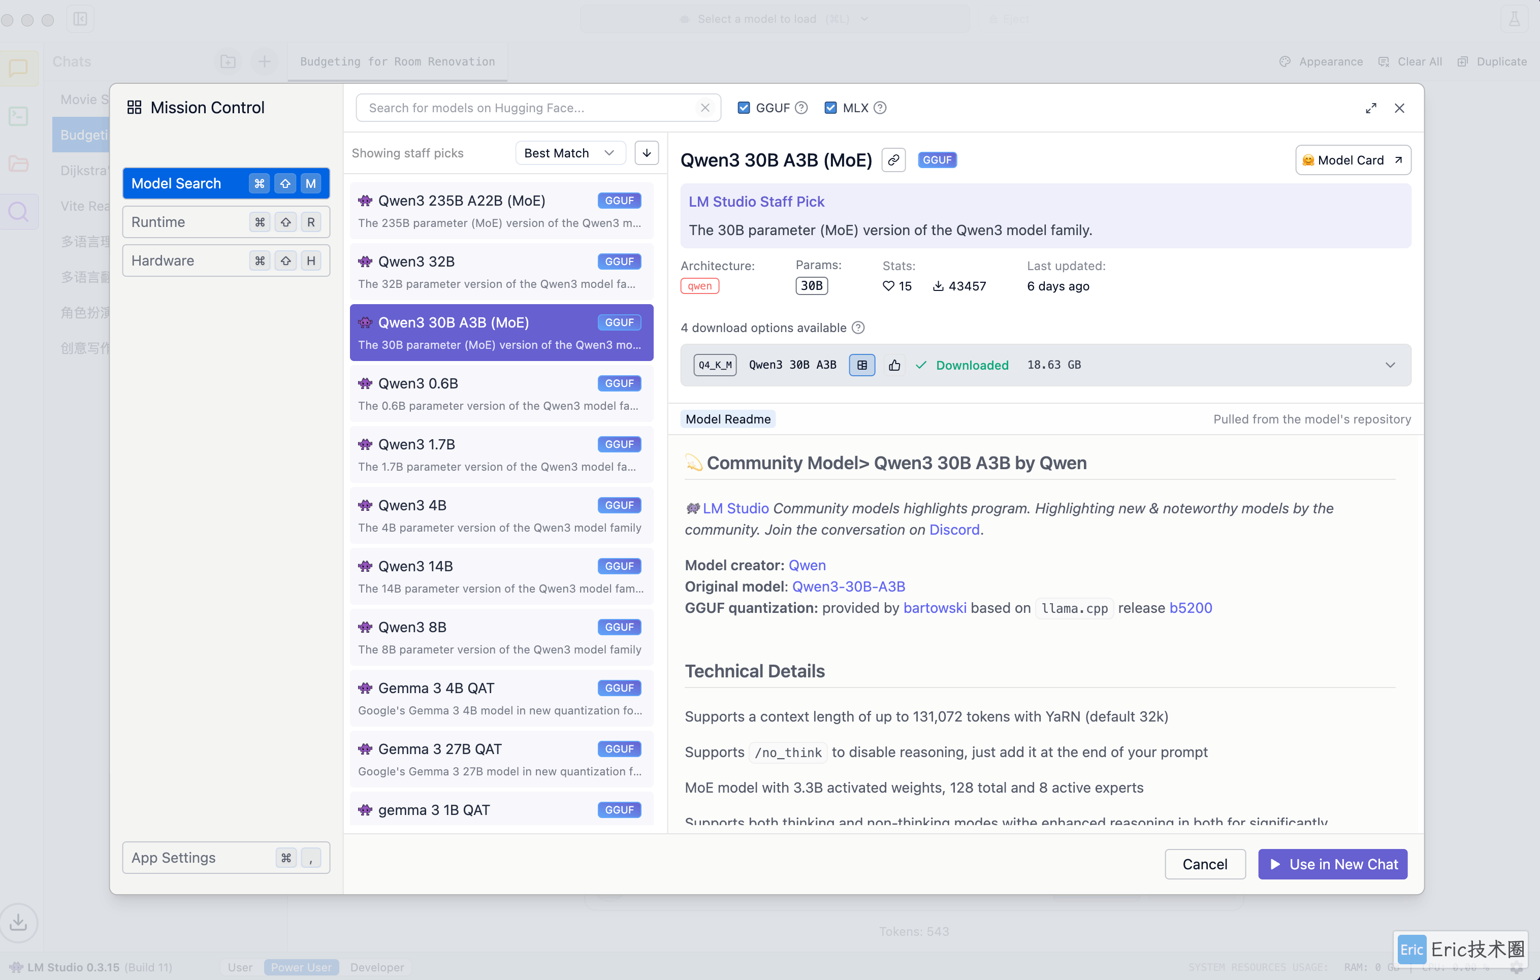Select Power User mode in status bar
Viewport: 1540px width, 980px height.
(x=301, y=967)
